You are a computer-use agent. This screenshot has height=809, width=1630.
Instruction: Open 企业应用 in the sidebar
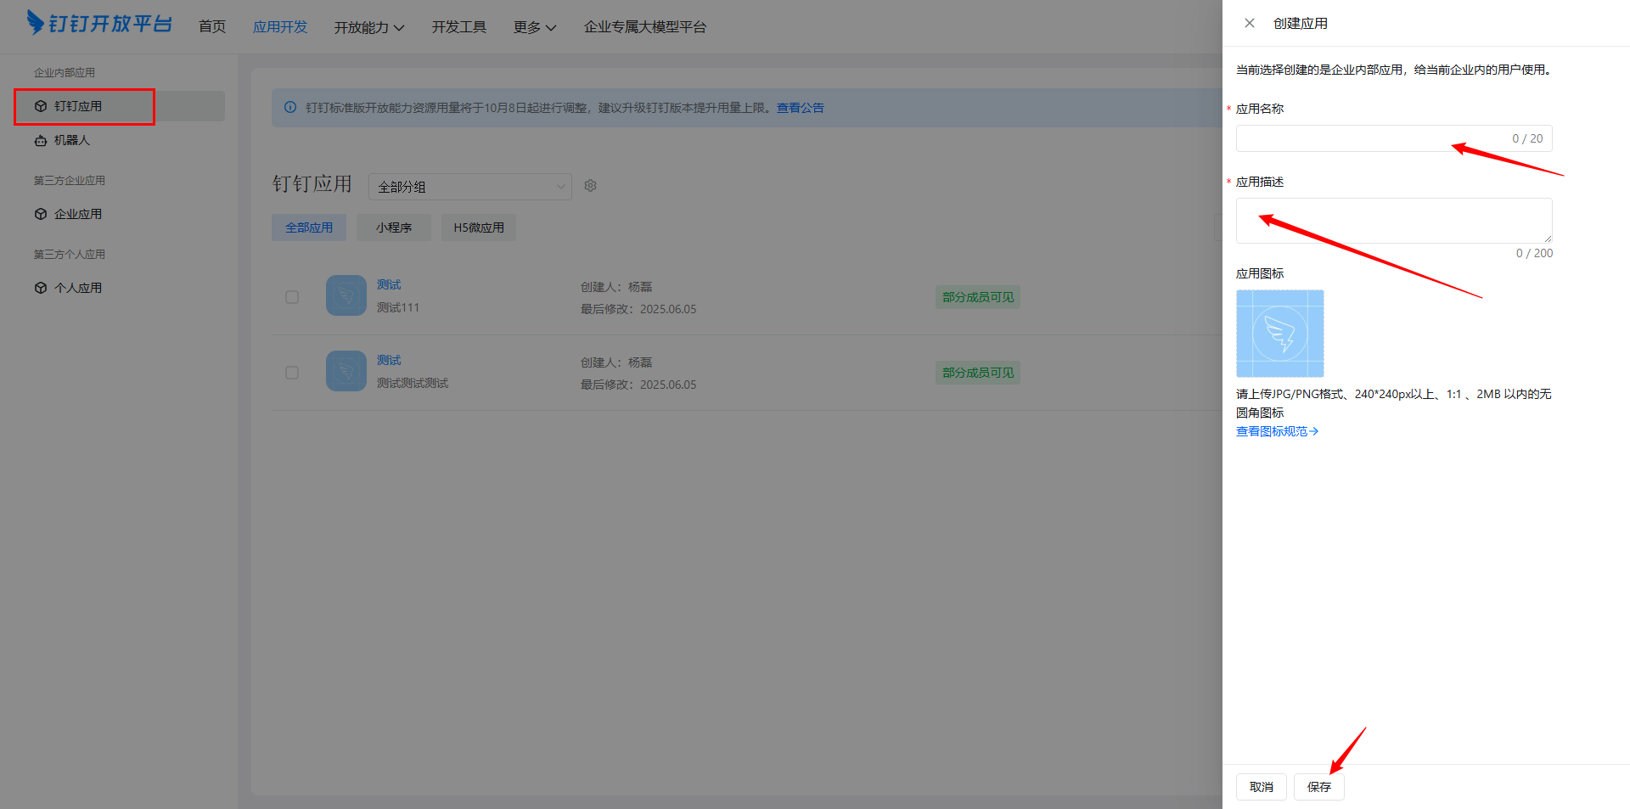(78, 214)
